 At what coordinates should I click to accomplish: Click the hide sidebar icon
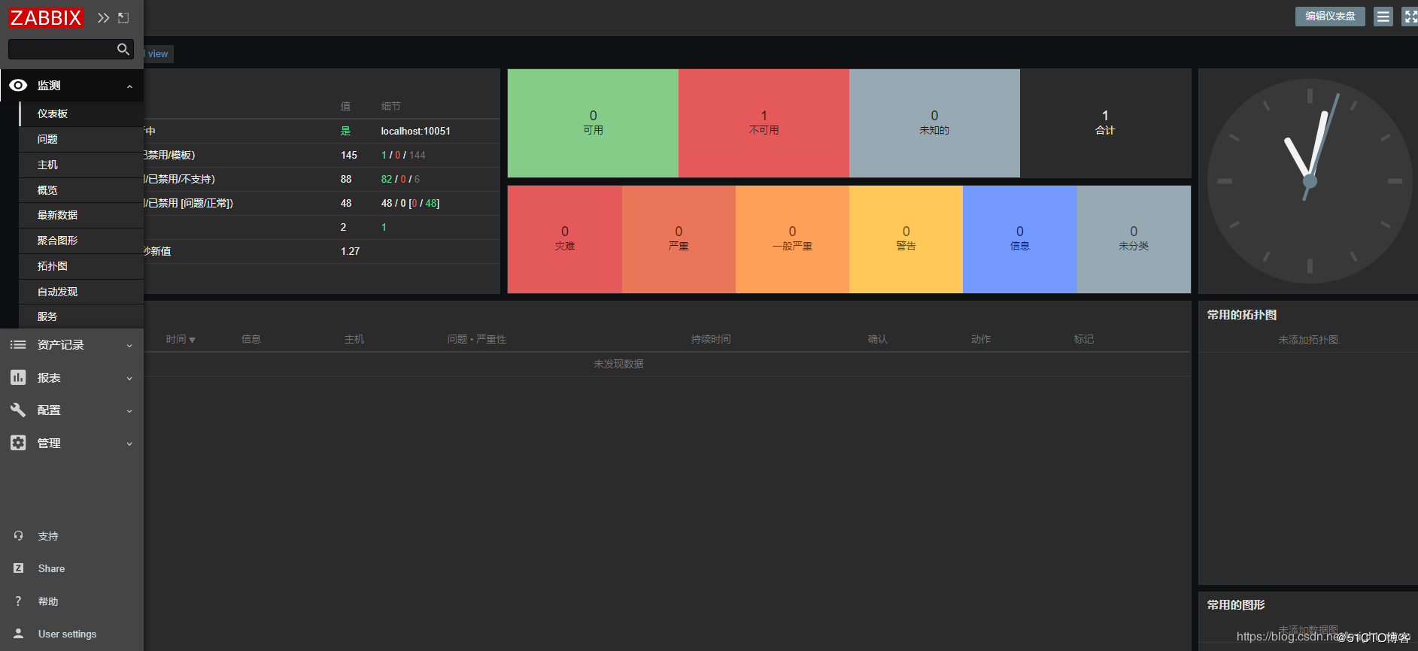pos(123,17)
